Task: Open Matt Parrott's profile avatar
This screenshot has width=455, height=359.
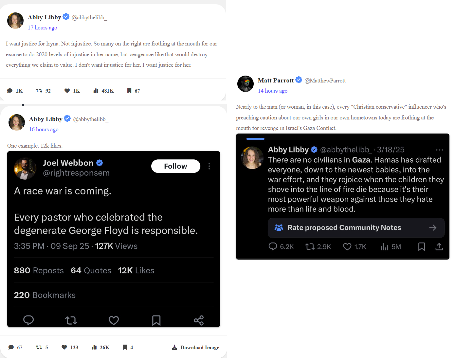Action: pos(246,84)
